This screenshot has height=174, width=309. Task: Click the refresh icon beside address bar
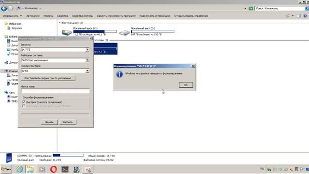point(251,9)
